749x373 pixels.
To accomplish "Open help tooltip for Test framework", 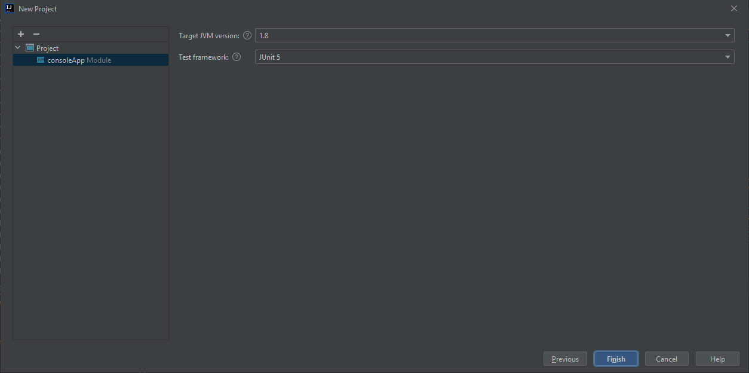I will click(237, 57).
